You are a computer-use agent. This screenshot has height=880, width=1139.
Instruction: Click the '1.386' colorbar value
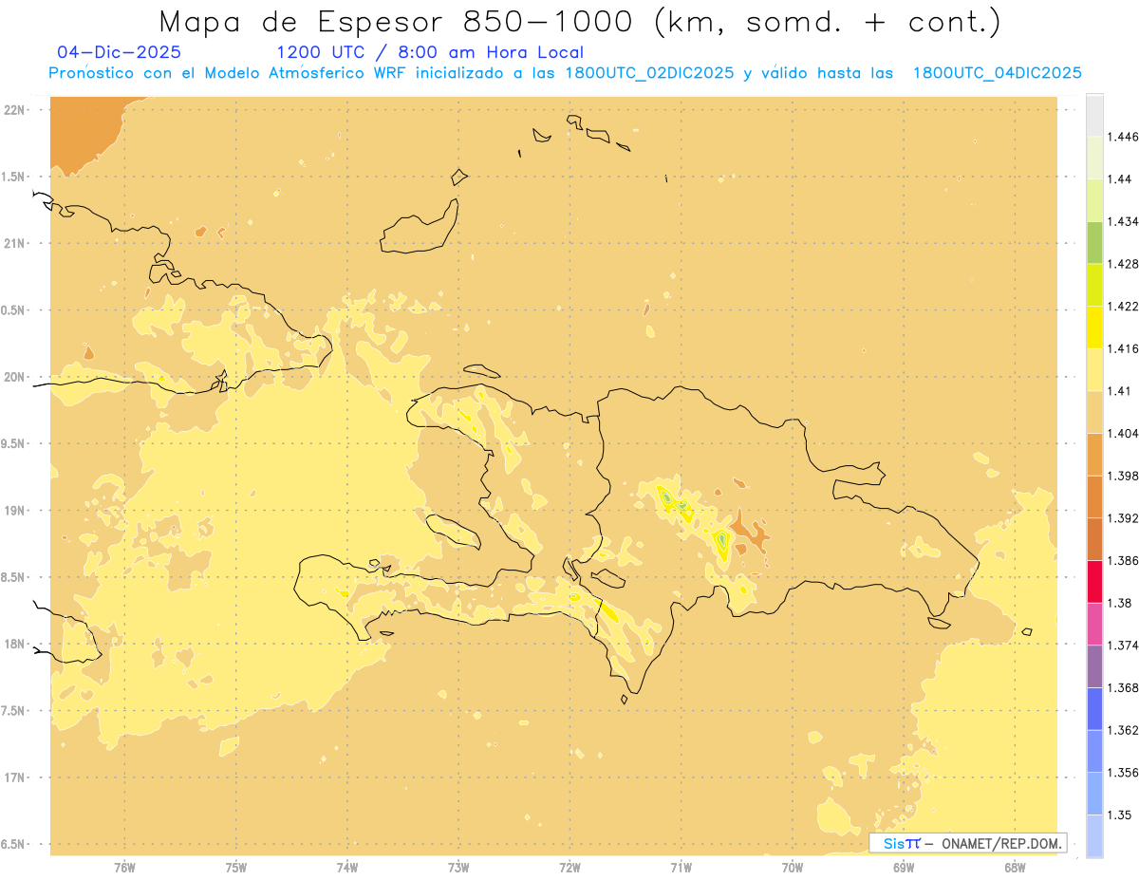(1122, 560)
